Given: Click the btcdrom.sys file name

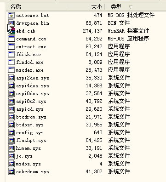Looking at the screenshot, I should [x=31, y=117].
